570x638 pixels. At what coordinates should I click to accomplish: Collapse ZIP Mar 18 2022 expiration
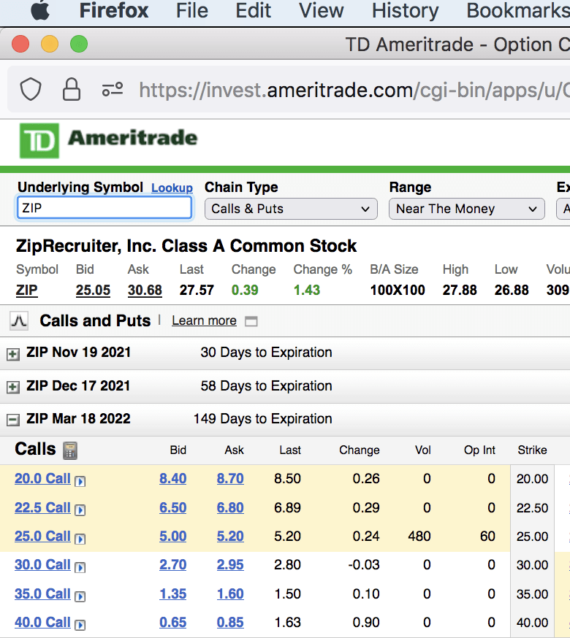click(12, 420)
